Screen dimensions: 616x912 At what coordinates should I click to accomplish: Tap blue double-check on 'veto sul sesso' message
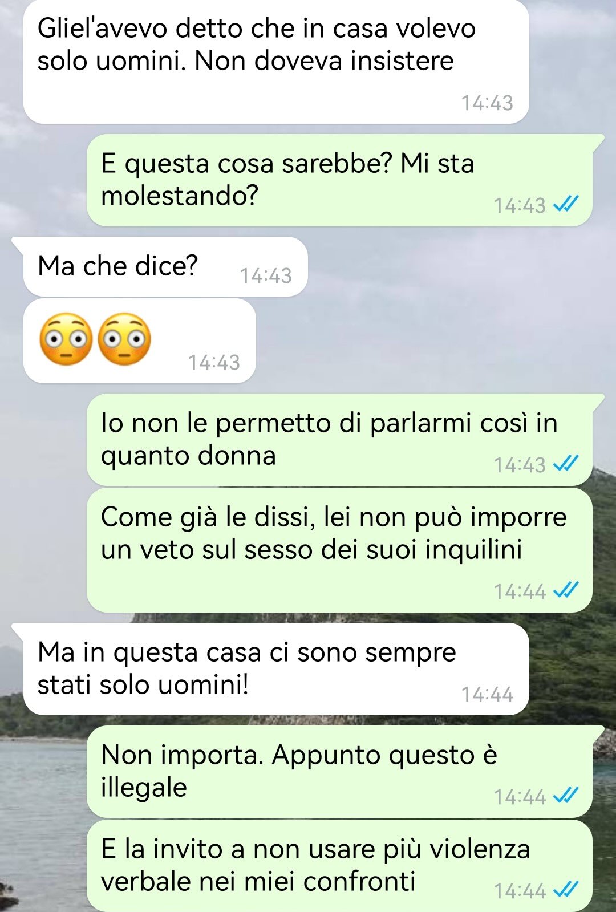(x=566, y=590)
